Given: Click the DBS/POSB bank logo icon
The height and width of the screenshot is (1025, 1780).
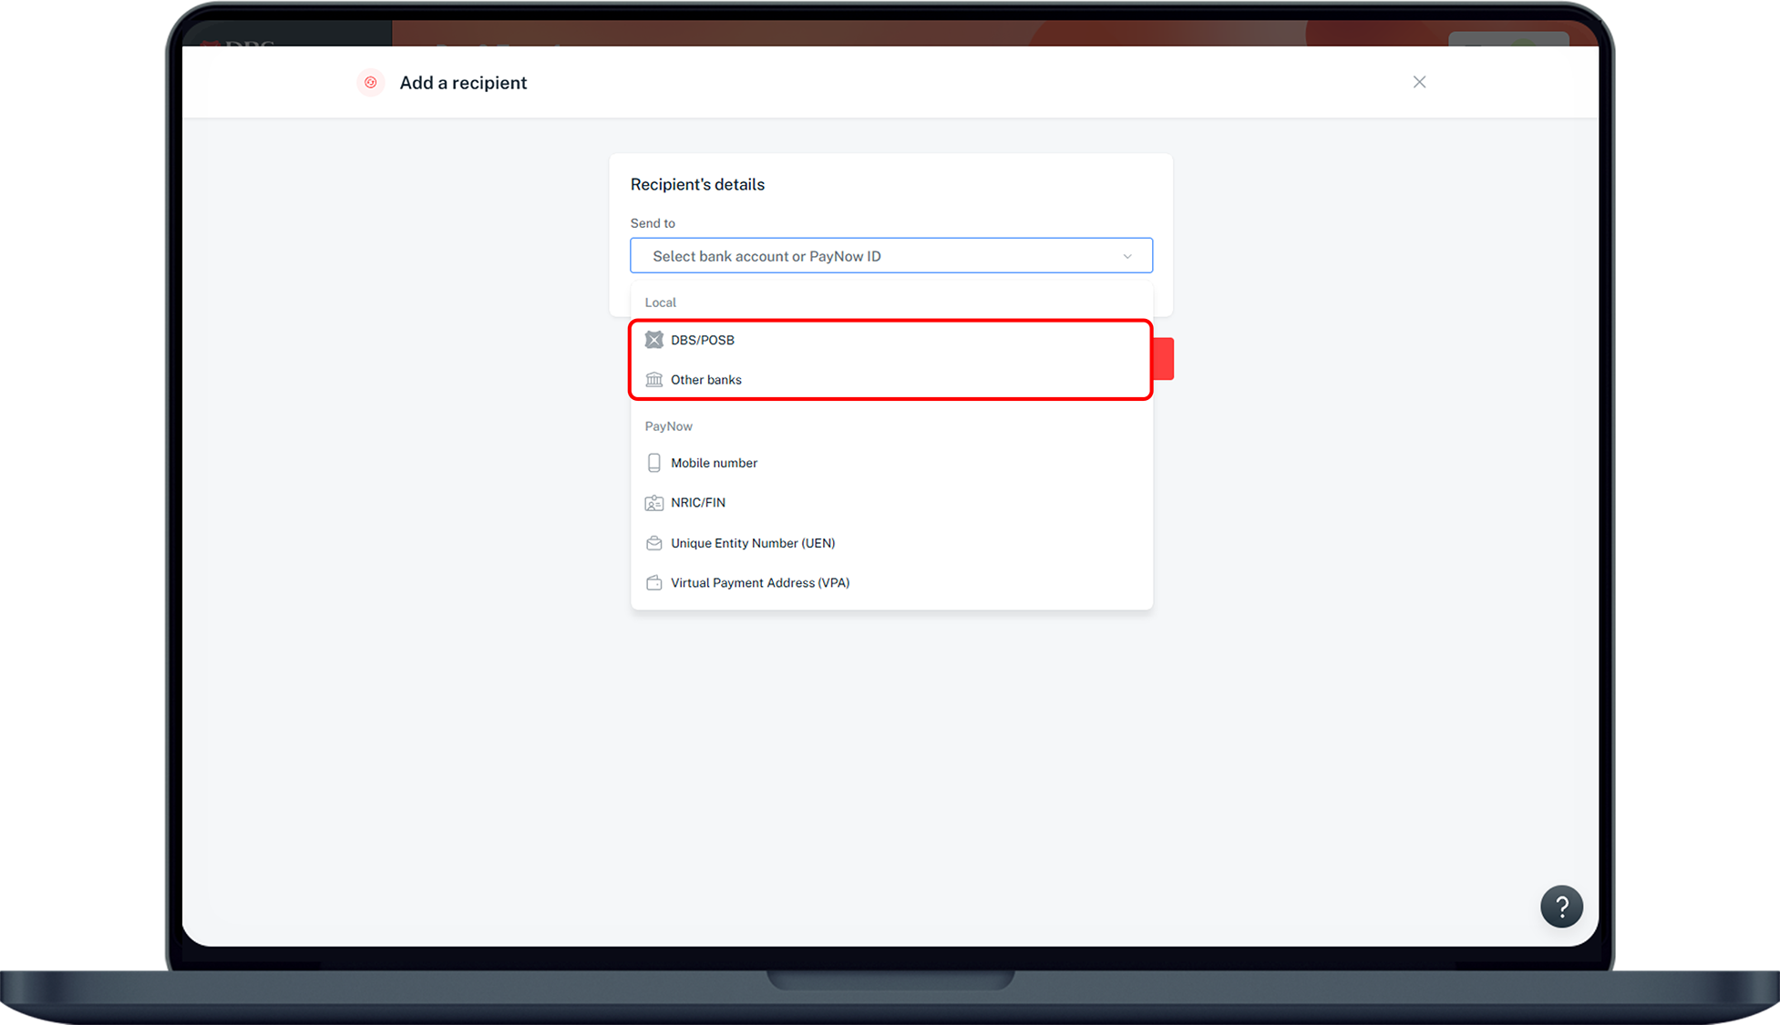Looking at the screenshot, I should pyautogui.click(x=653, y=340).
